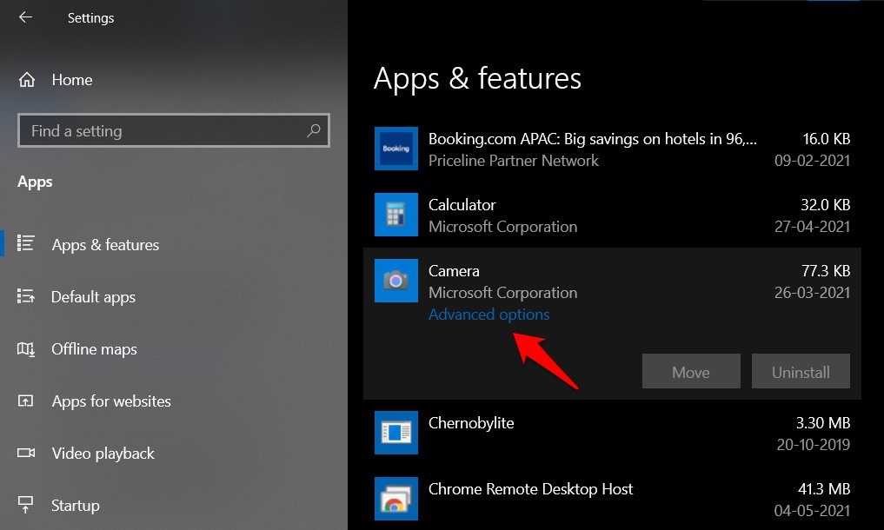Select the Chernobylite app name
The image size is (884, 530).
click(471, 423)
